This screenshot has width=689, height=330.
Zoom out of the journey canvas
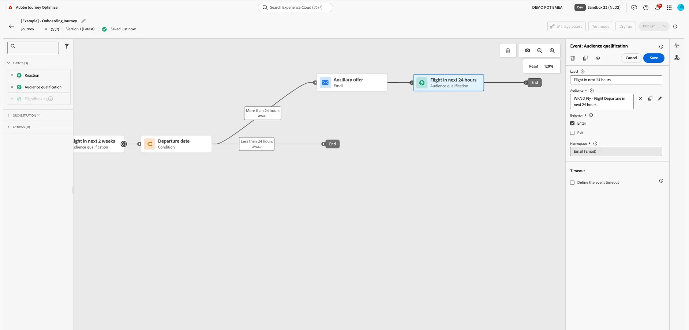tap(540, 51)
